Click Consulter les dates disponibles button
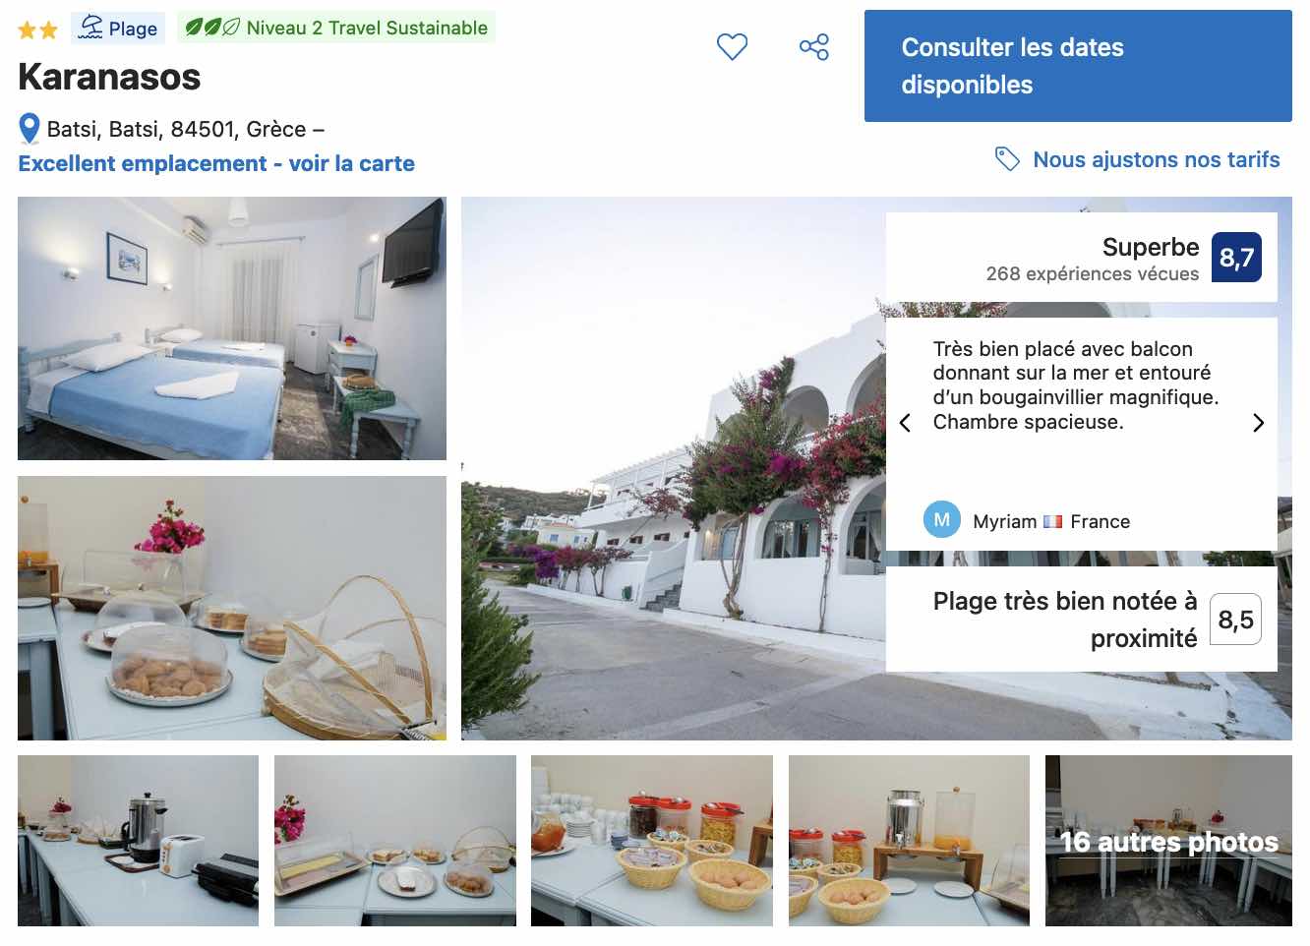The width and height of the screenshot is (1310, 946). click(x=1078, y=66)
